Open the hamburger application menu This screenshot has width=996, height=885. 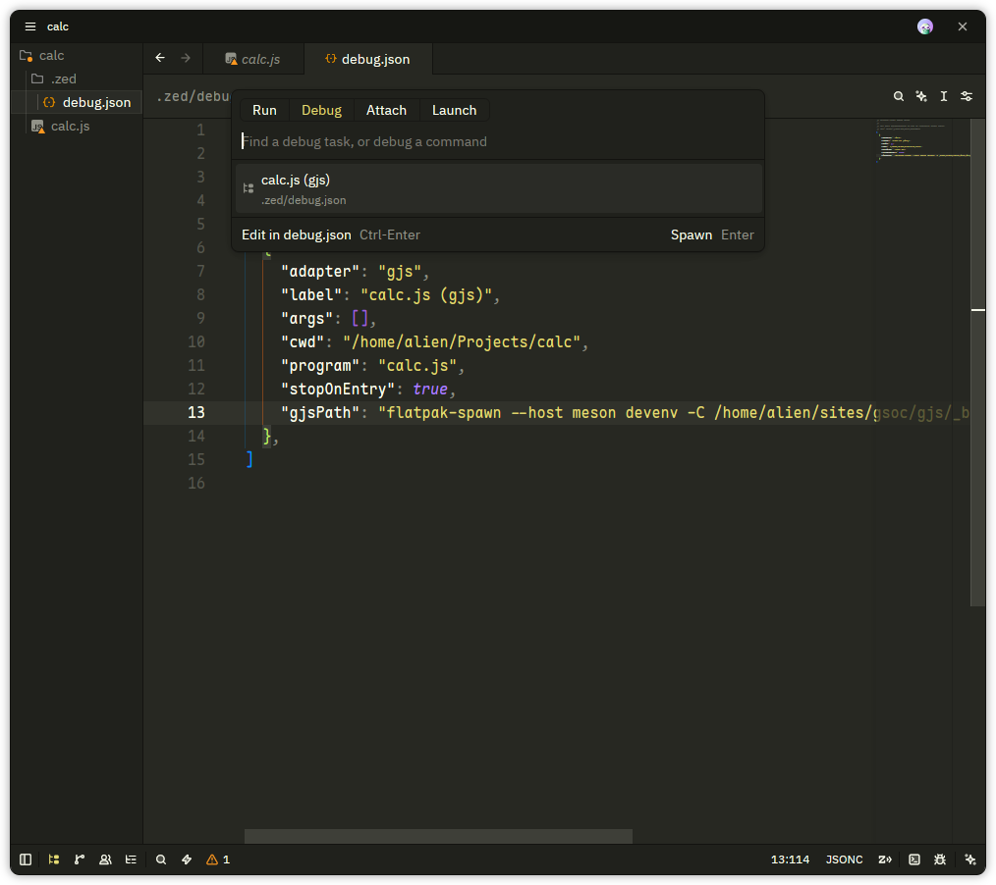29,26
